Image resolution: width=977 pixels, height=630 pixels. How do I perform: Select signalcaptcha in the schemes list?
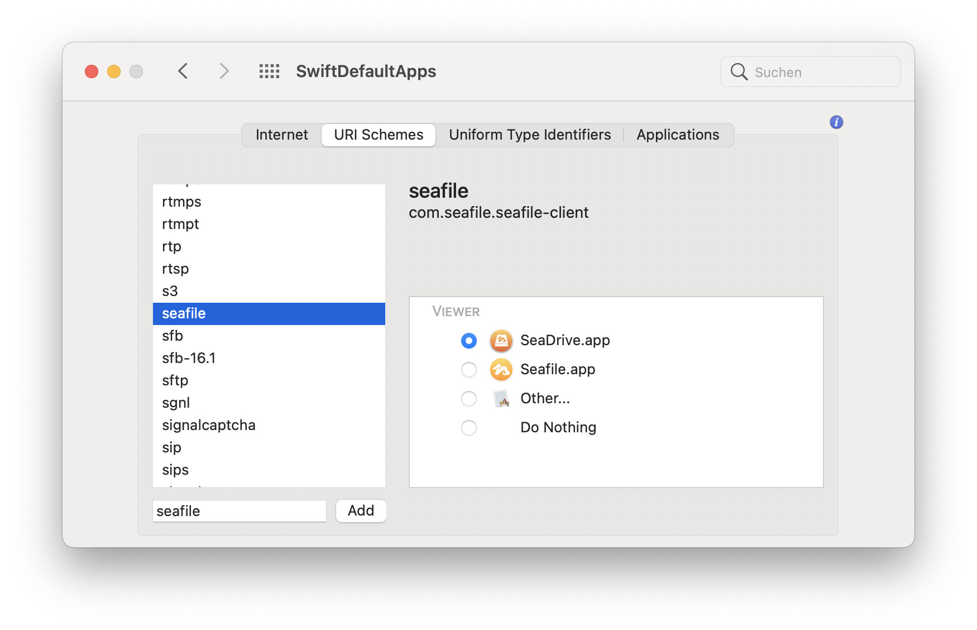(208, 425)
